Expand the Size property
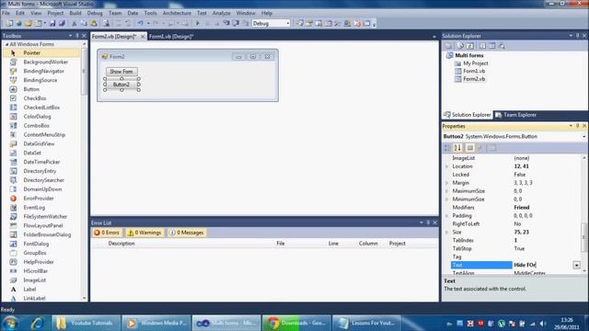The image size is (589, 331). tap(447, 233)
